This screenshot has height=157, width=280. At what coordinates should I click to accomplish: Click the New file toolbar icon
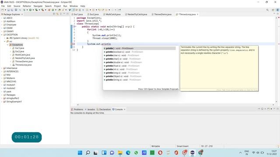3,10
